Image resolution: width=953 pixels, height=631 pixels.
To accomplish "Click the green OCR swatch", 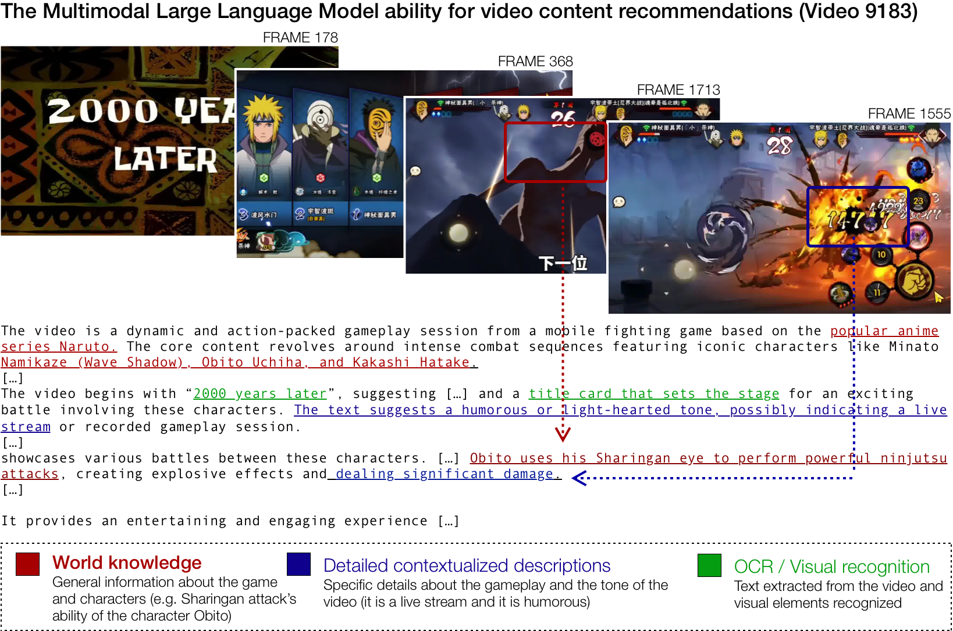I will (x=709, y=565).
